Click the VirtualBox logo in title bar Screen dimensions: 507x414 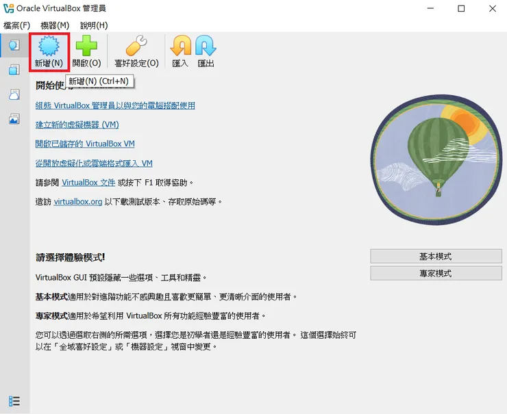coord(8,8)
